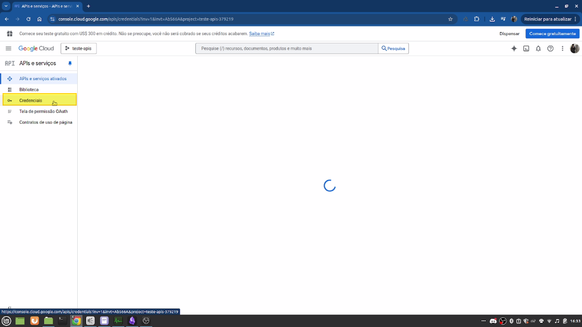582x327 pixels.
Task: Click the search resources input field
Action: pyautogui.click(x=287, y=48)
